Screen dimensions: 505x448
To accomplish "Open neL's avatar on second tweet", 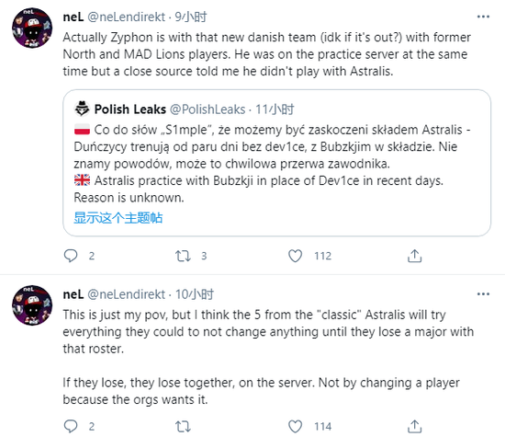I will click(32, 305).
